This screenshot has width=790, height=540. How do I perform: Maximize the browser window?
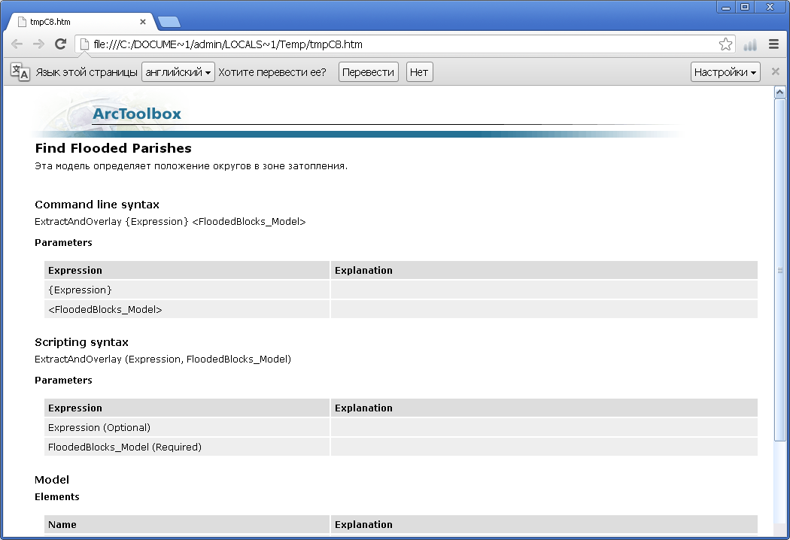point(745,7)
